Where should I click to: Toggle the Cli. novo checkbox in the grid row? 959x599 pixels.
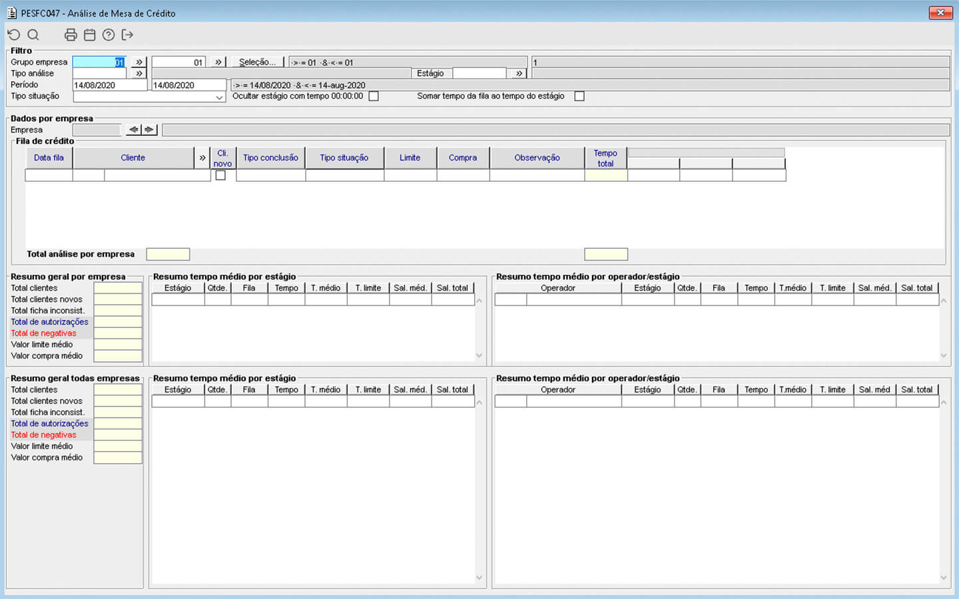pyautogui.click(x=220, y=176)
